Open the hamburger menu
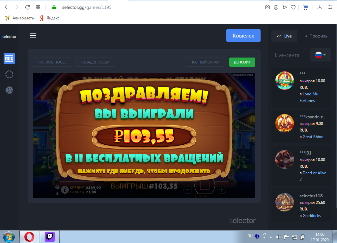Screen dimensions: 337x243 33,36
